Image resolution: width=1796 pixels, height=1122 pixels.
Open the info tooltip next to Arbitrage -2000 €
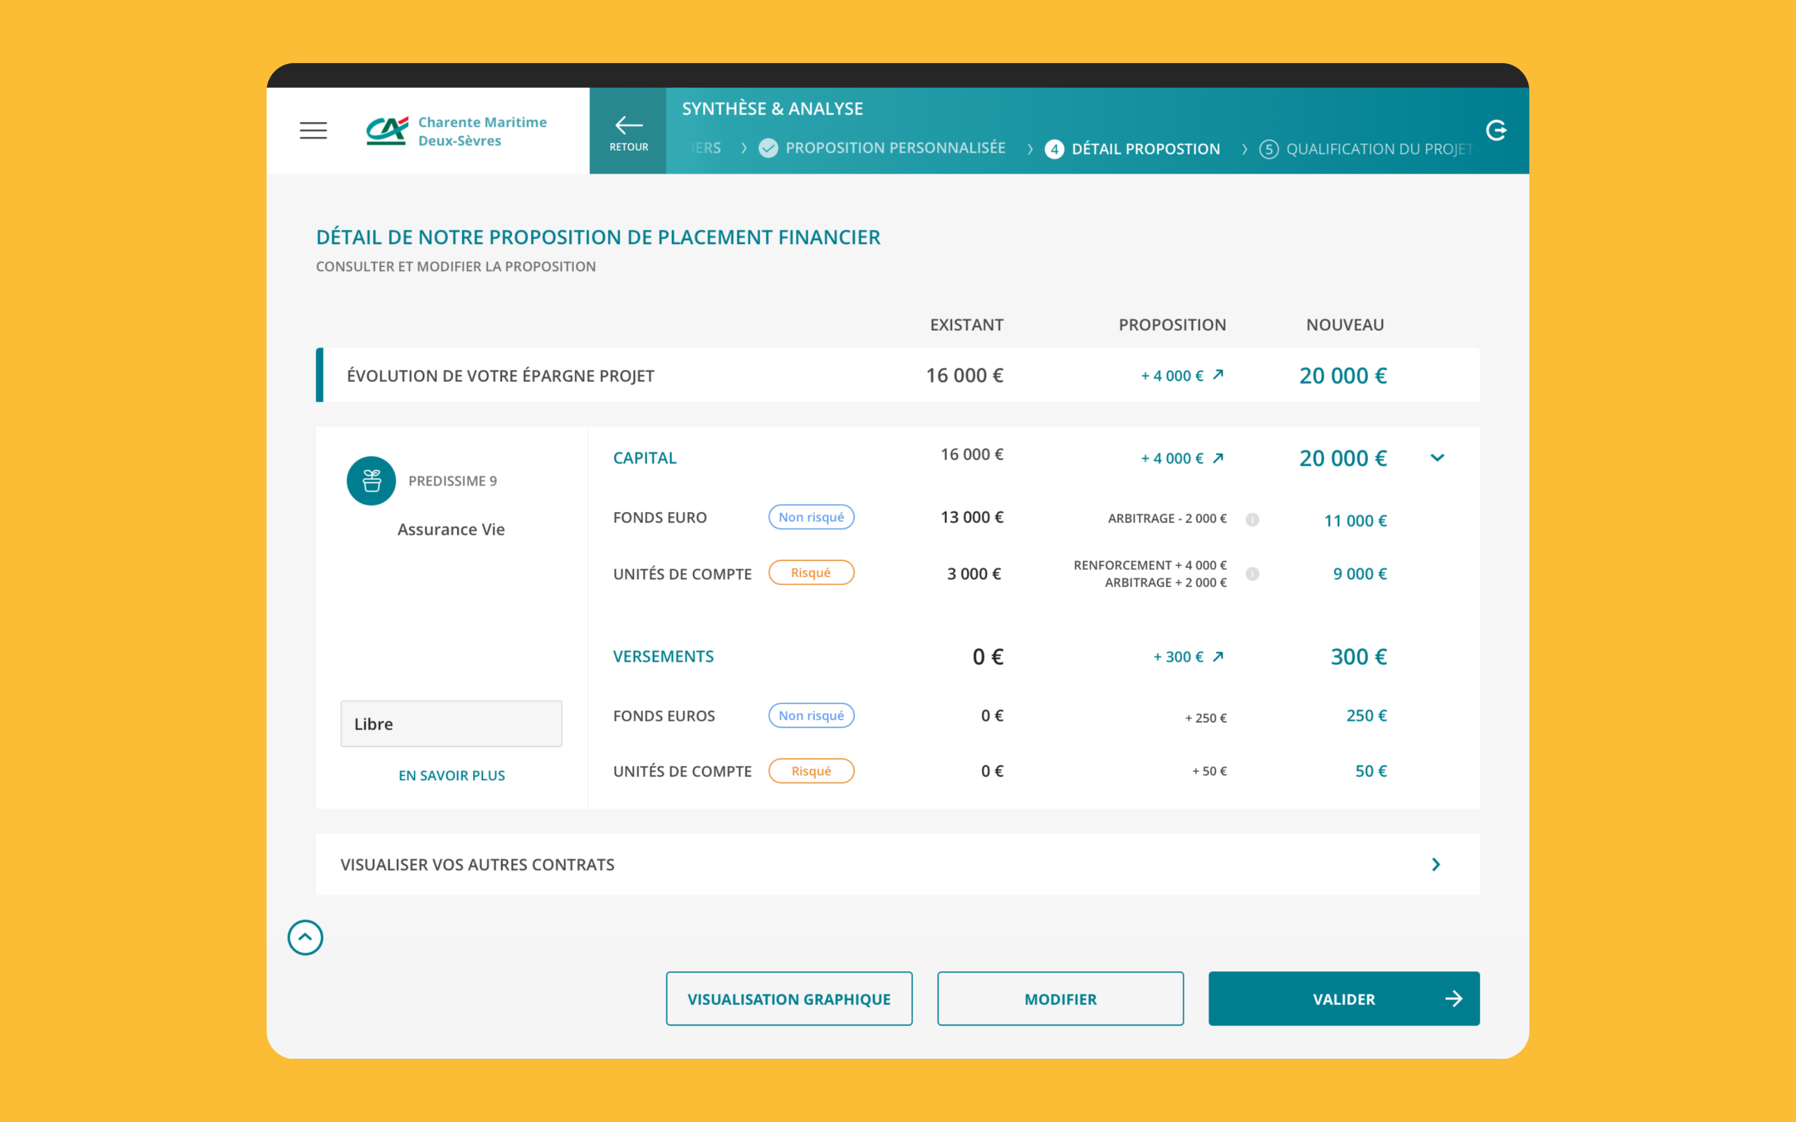pyautogui.click(x=1254, y=519)
